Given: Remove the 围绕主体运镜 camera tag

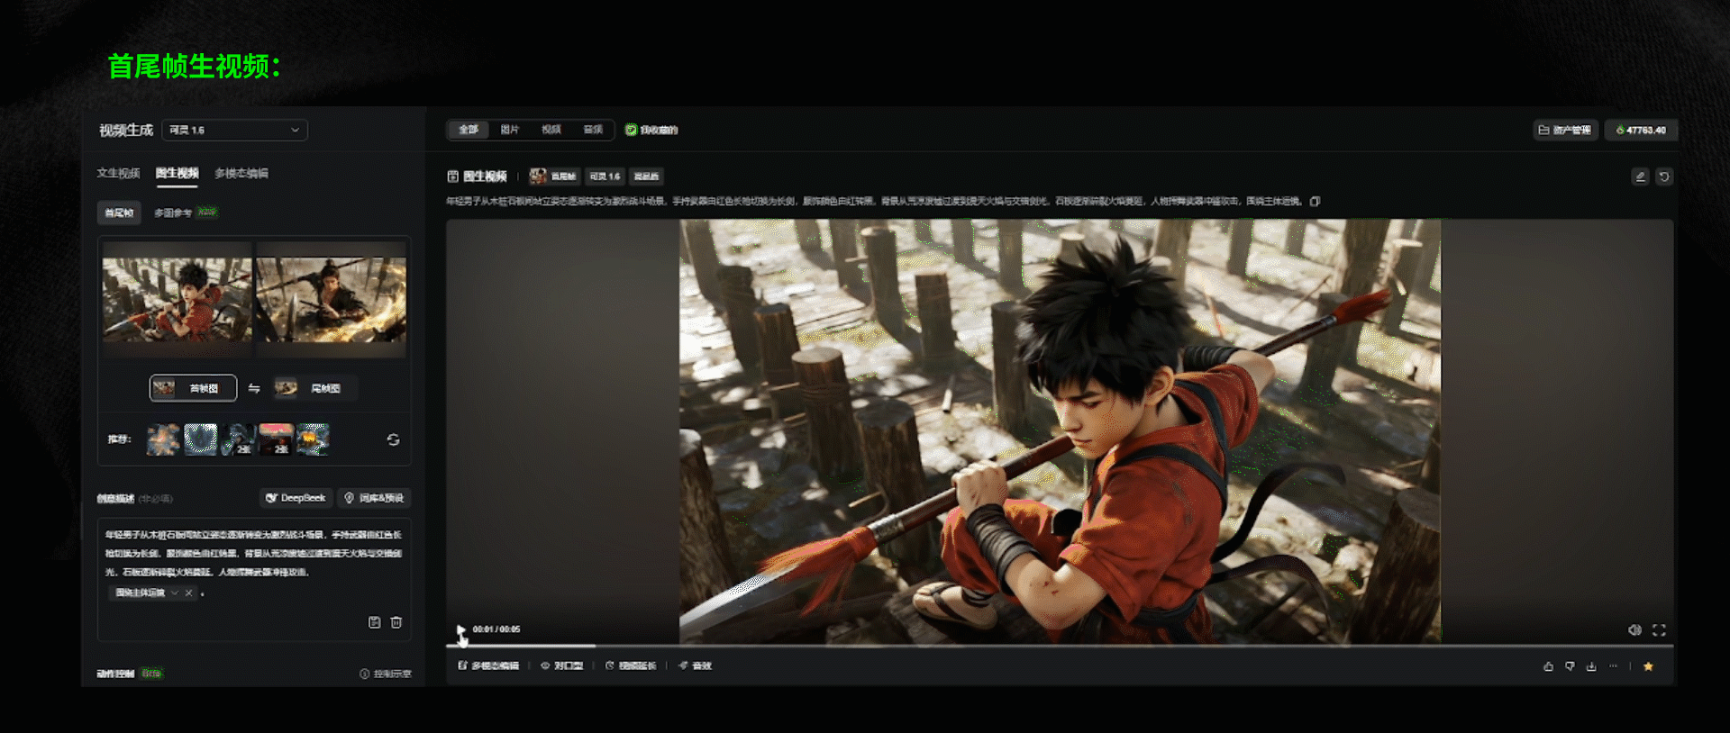Looking at the screenshot, I should pos(188,593).
